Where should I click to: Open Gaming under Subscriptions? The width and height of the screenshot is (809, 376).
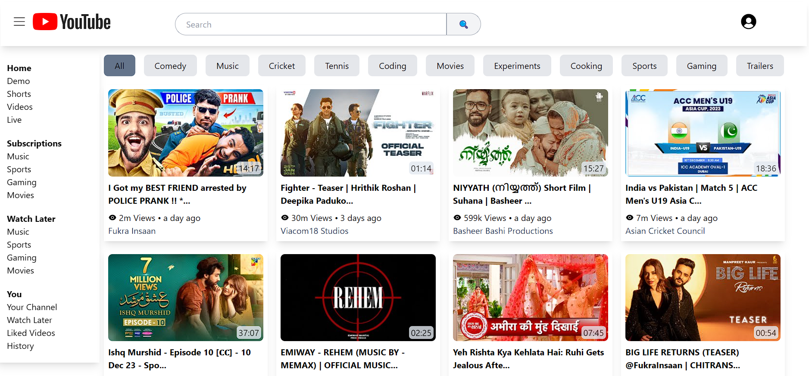(22, 182)
